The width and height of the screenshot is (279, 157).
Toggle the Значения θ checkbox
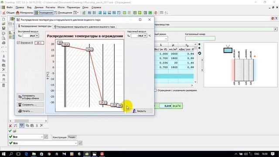(18, 43)
